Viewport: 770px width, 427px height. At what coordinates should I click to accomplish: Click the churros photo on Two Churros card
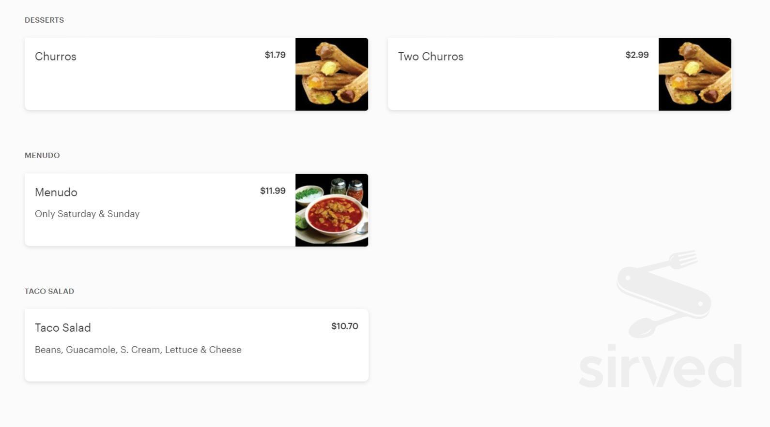pyautogui.click(x=694, y=74)
